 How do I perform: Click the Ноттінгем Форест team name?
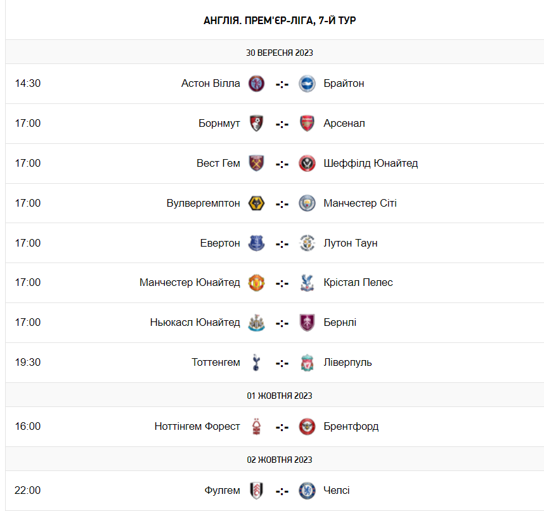pos(197,427)
